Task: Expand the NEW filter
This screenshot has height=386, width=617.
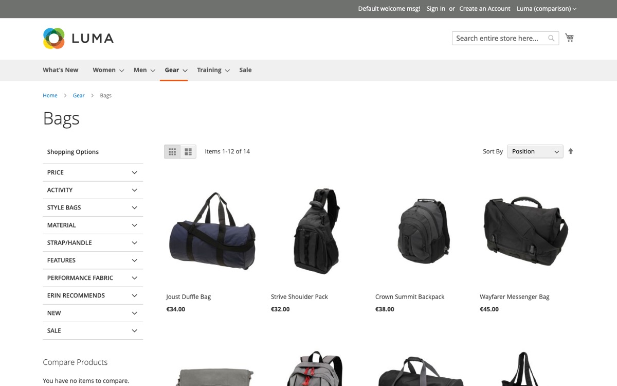Action: (x=93, y=313)
